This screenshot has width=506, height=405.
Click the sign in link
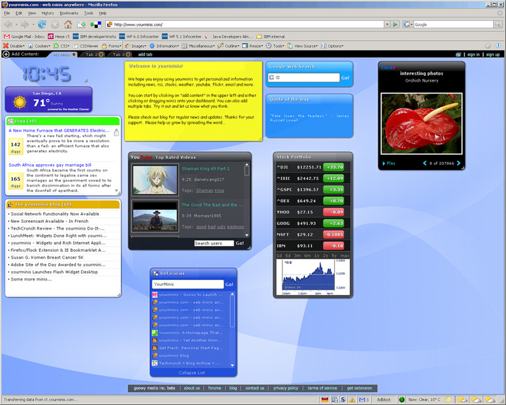473,54
